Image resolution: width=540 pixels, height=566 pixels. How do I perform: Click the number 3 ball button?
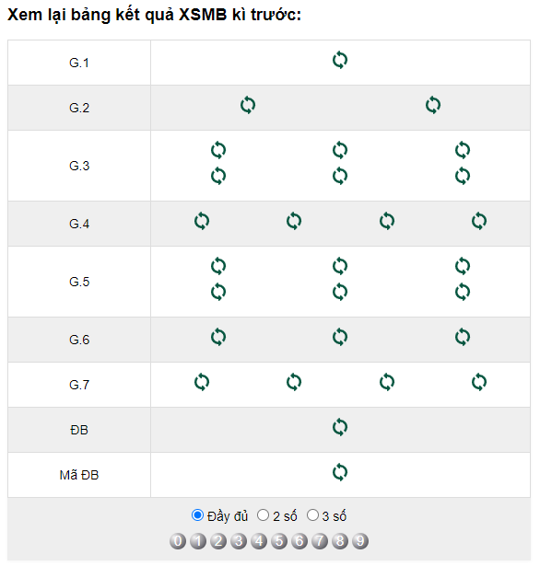pyautogui.click(x=239, y=541)
